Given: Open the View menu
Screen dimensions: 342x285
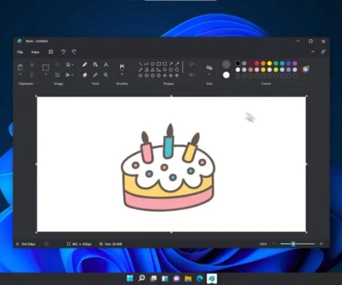Looking at the screenshot, I should (x=35, y=52).
